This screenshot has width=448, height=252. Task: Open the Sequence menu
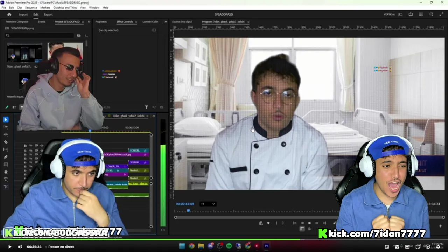click(31, 7)
